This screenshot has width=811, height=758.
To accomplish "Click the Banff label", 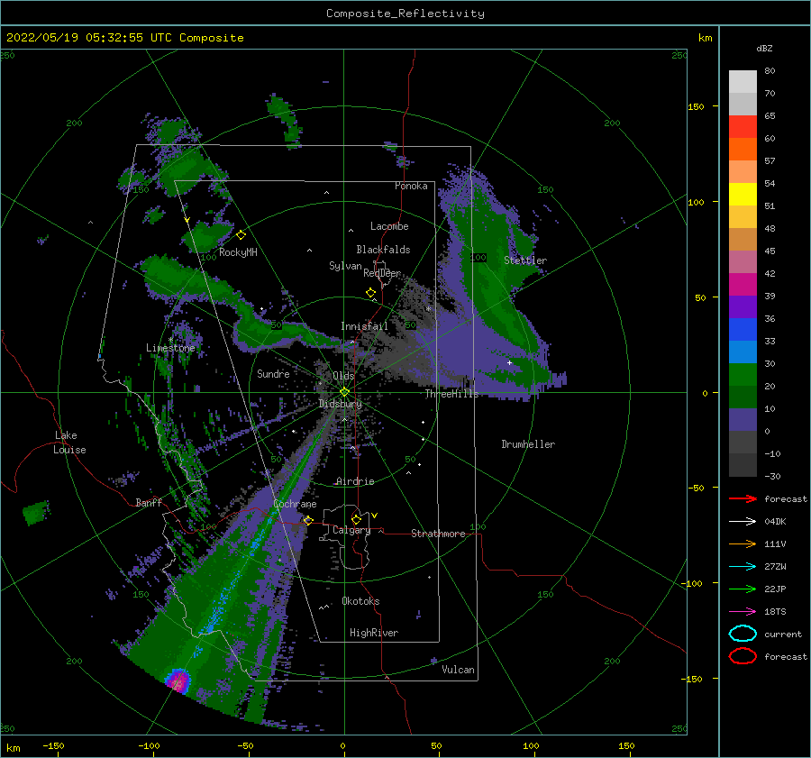I will click(149, 503).
